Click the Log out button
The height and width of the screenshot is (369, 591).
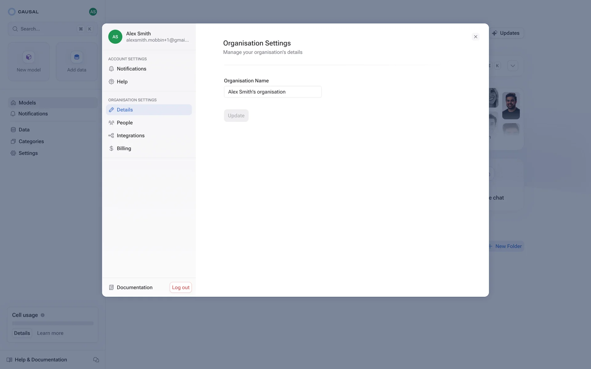point(181,287)
